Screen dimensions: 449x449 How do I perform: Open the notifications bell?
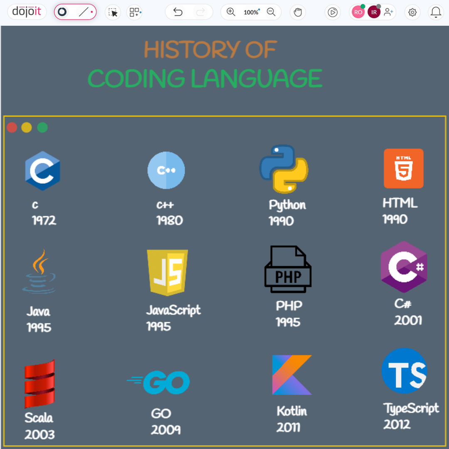(x=436, y=12)
